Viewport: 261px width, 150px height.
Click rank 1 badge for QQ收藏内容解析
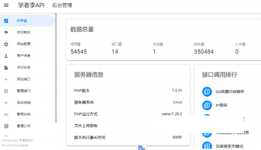[207, 91]
